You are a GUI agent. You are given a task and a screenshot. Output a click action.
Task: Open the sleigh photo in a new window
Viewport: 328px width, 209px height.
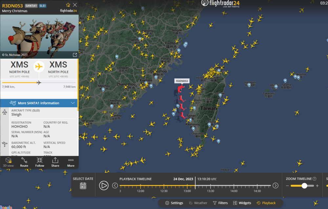click(x=75, y=55)
